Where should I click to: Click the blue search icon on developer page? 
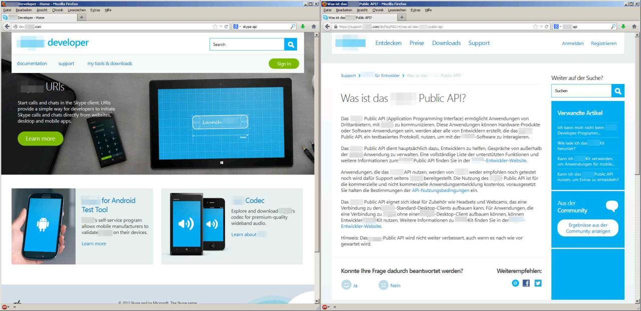point(290,44)
